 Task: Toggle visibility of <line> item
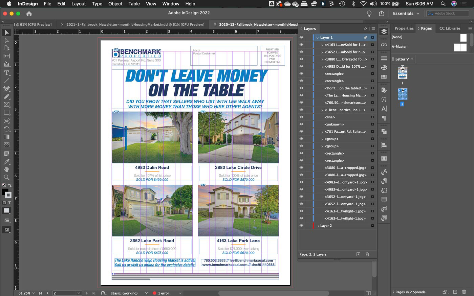coord(301,117)
